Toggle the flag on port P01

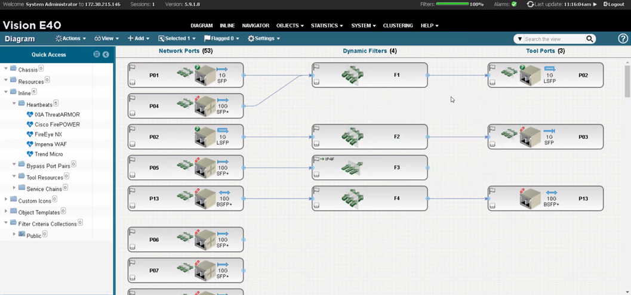click(133, 67)
